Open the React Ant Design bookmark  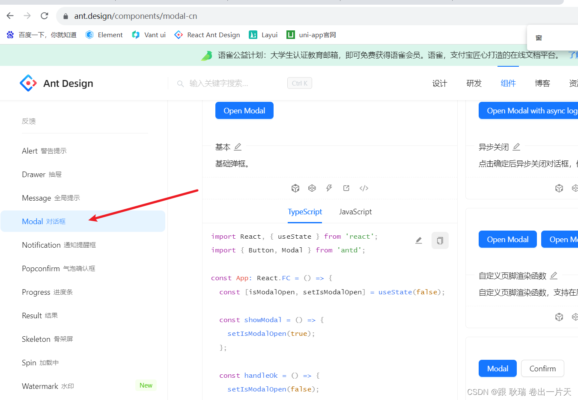tap(207, 35)
